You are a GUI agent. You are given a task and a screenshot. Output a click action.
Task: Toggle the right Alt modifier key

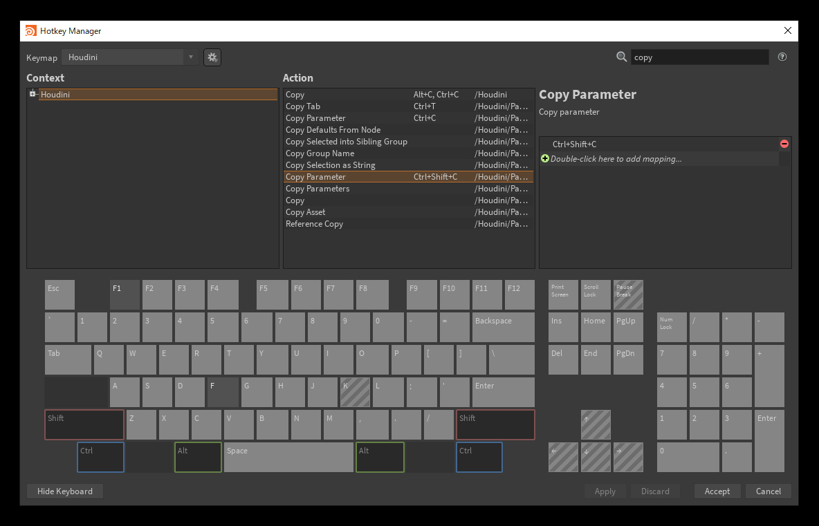380,457
